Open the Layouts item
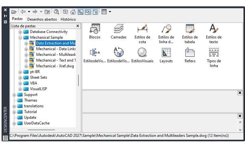 (166, 55)
